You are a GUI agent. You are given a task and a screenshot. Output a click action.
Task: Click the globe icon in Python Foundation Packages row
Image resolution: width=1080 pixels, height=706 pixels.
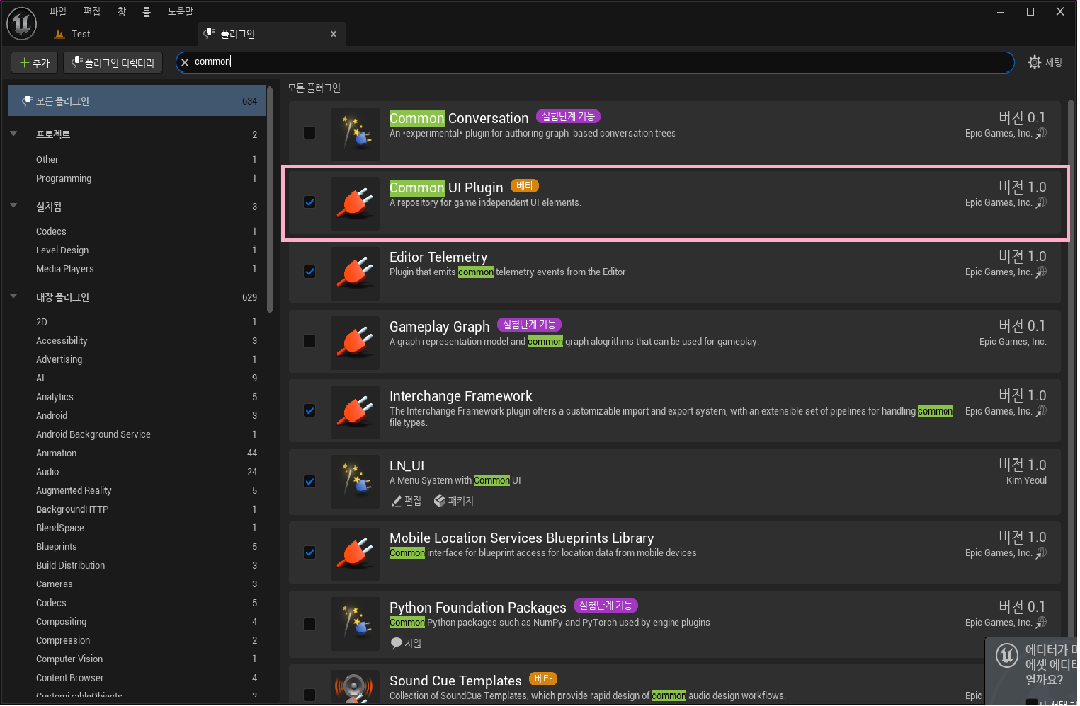click(1041, 623)
